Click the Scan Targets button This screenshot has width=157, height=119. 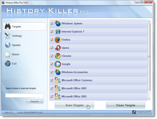pos(74,105)
